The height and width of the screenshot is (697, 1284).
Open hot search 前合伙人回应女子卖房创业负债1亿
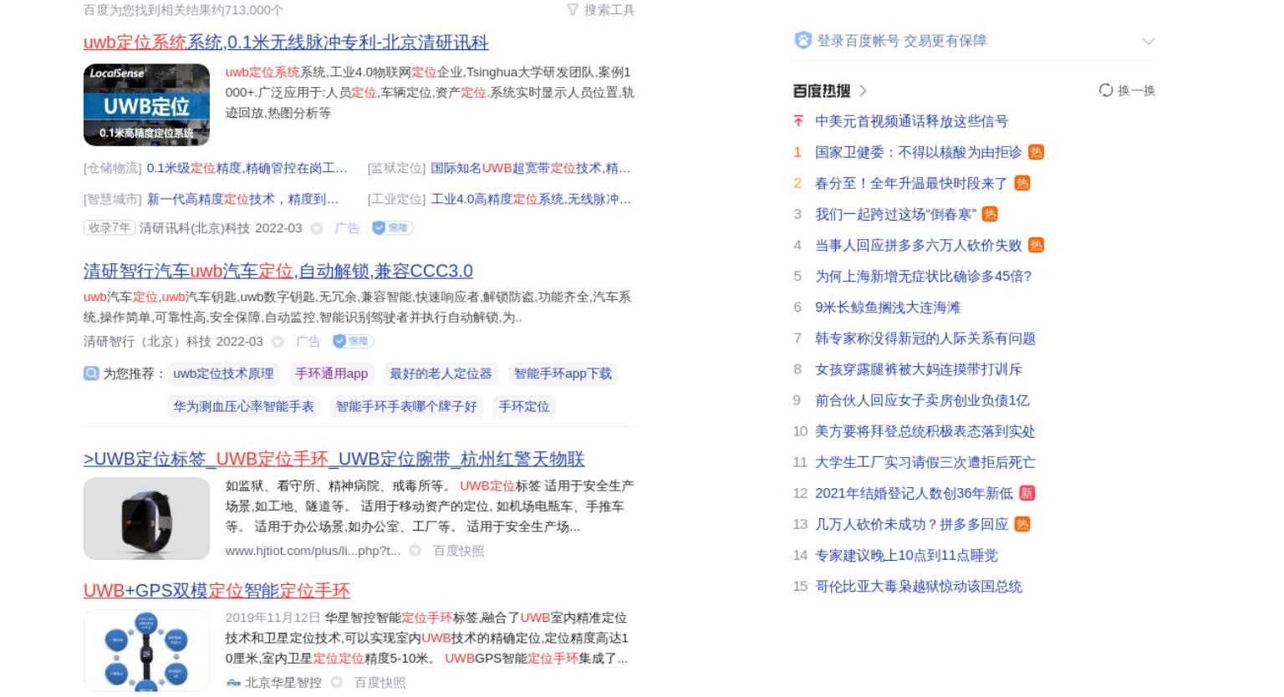(x=922, y=400)
